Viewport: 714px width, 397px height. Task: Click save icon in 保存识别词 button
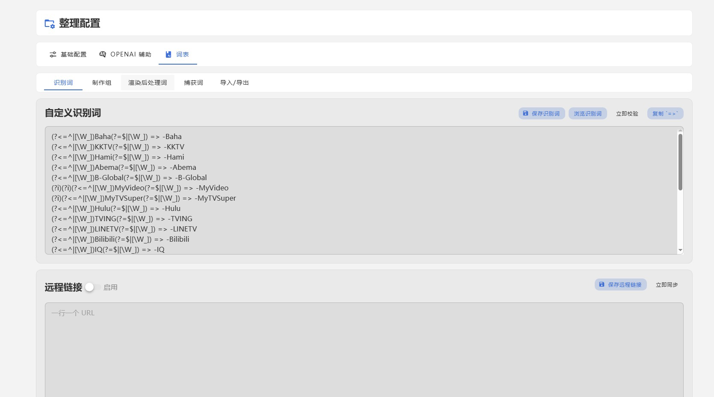point(525,113)
